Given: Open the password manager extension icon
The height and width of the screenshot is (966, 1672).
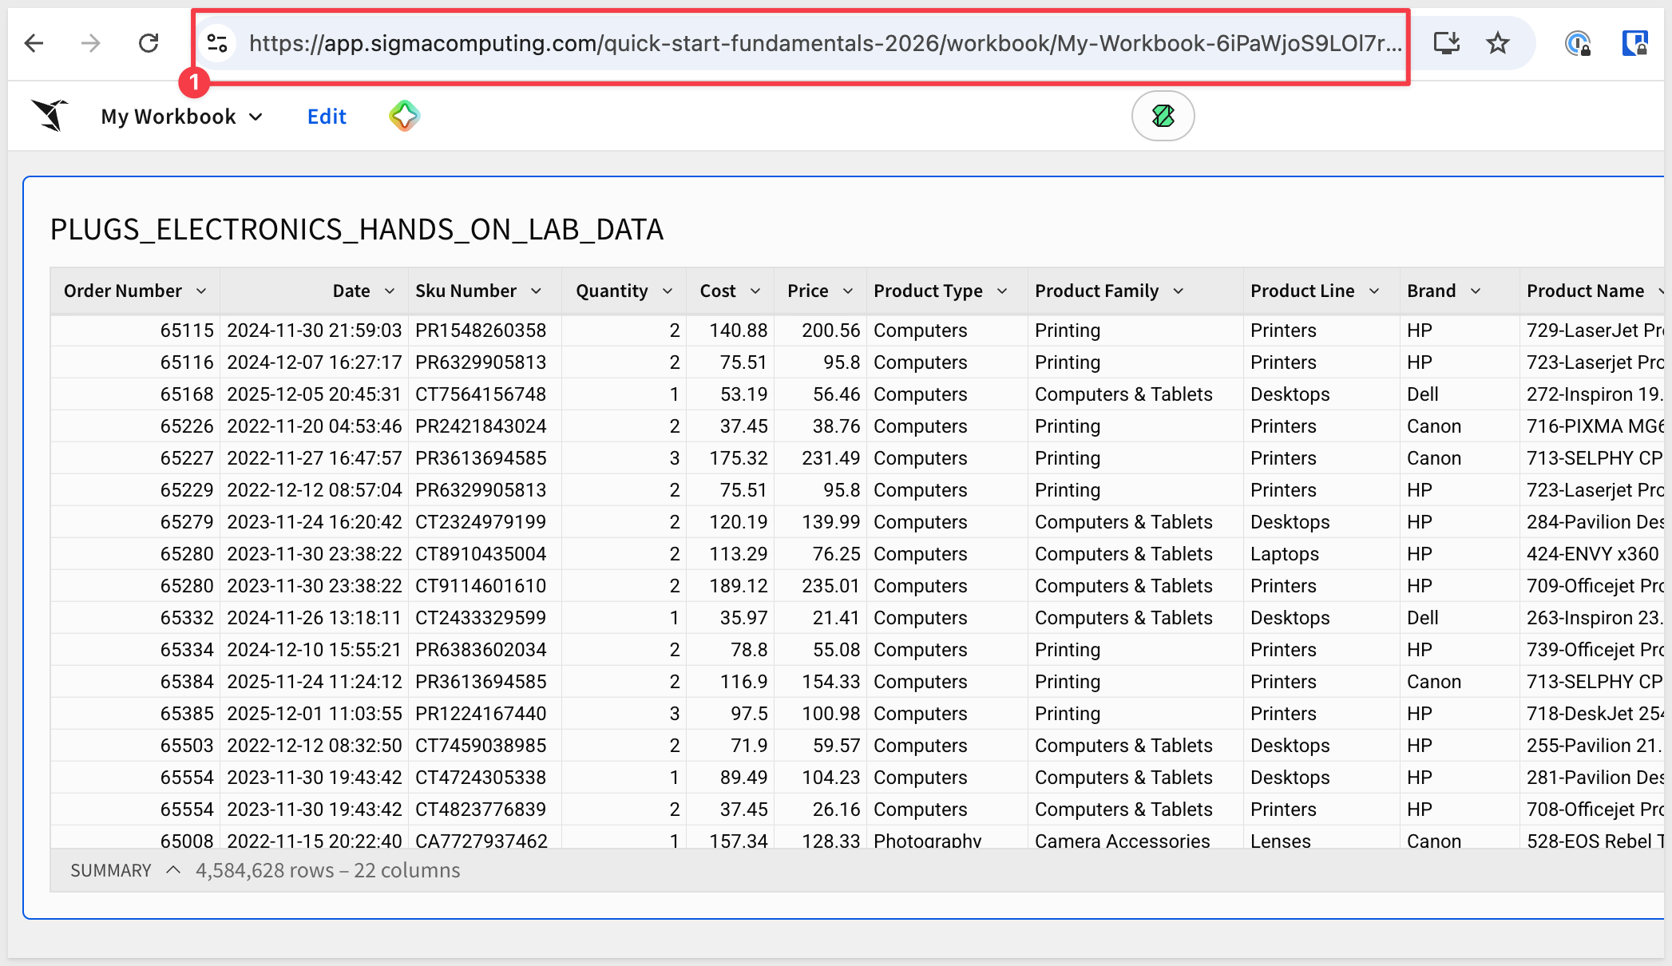Looking at the screenshot, I should tap(1578, 43).
